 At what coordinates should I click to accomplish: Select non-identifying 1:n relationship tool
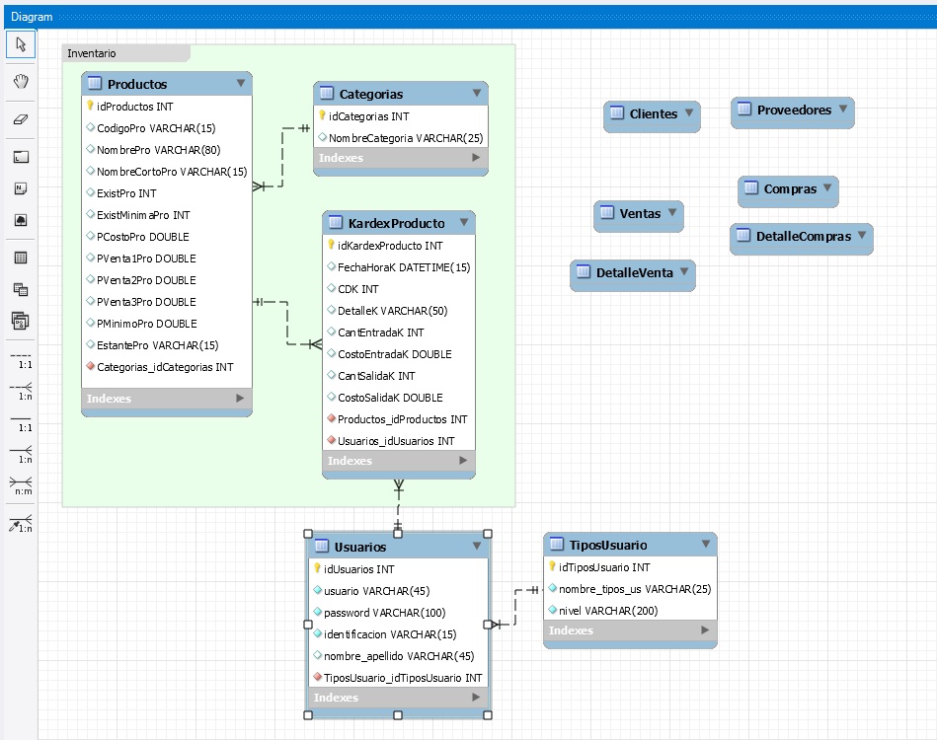pos(21,389)
